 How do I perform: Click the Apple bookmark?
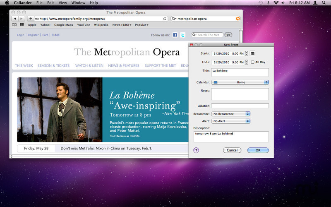coord(32,25)
